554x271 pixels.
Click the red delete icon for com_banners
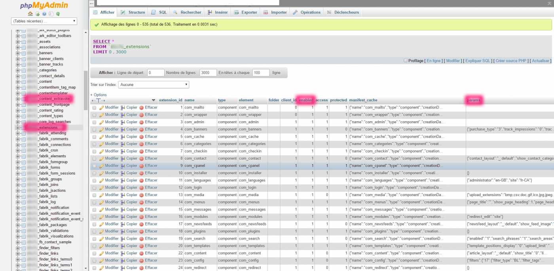(x=141, y=129)
